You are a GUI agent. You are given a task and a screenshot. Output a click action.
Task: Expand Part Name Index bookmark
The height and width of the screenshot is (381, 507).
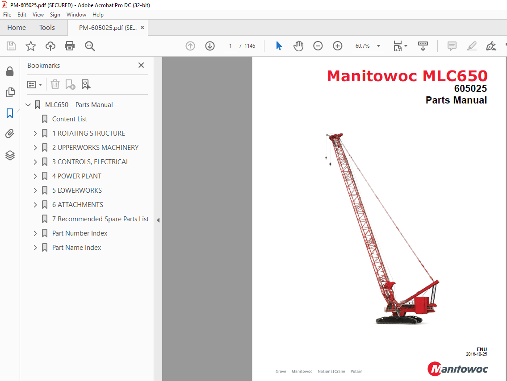35,248
